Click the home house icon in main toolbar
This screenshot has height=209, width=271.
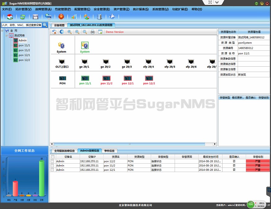tap(10, 17)
